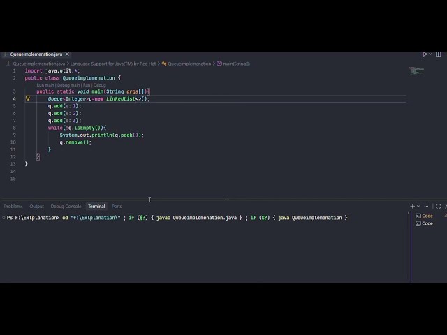The width and height of the screenshot is (447, 335).
Task: Open the terminal panel more actions ellipsis
Action: [426, 206]
